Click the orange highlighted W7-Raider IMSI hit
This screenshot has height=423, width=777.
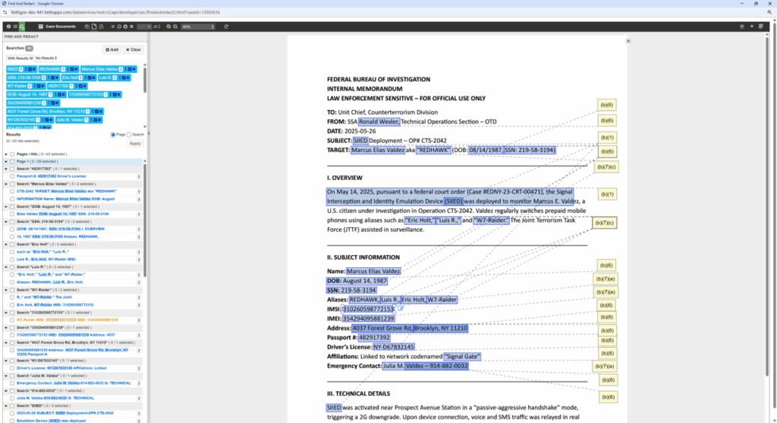click(x=67, y=320)
